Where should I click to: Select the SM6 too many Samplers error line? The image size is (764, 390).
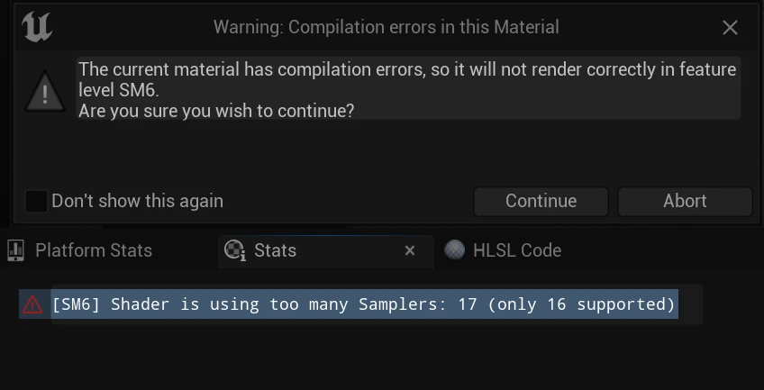pyautogui.click(x=363, y=304)
